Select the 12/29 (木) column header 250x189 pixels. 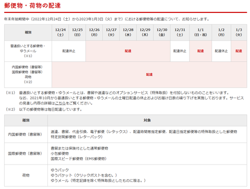(145, 32)
